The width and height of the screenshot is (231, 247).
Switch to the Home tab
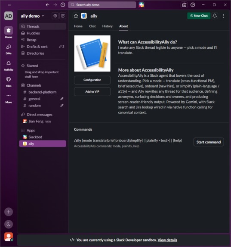78,26
